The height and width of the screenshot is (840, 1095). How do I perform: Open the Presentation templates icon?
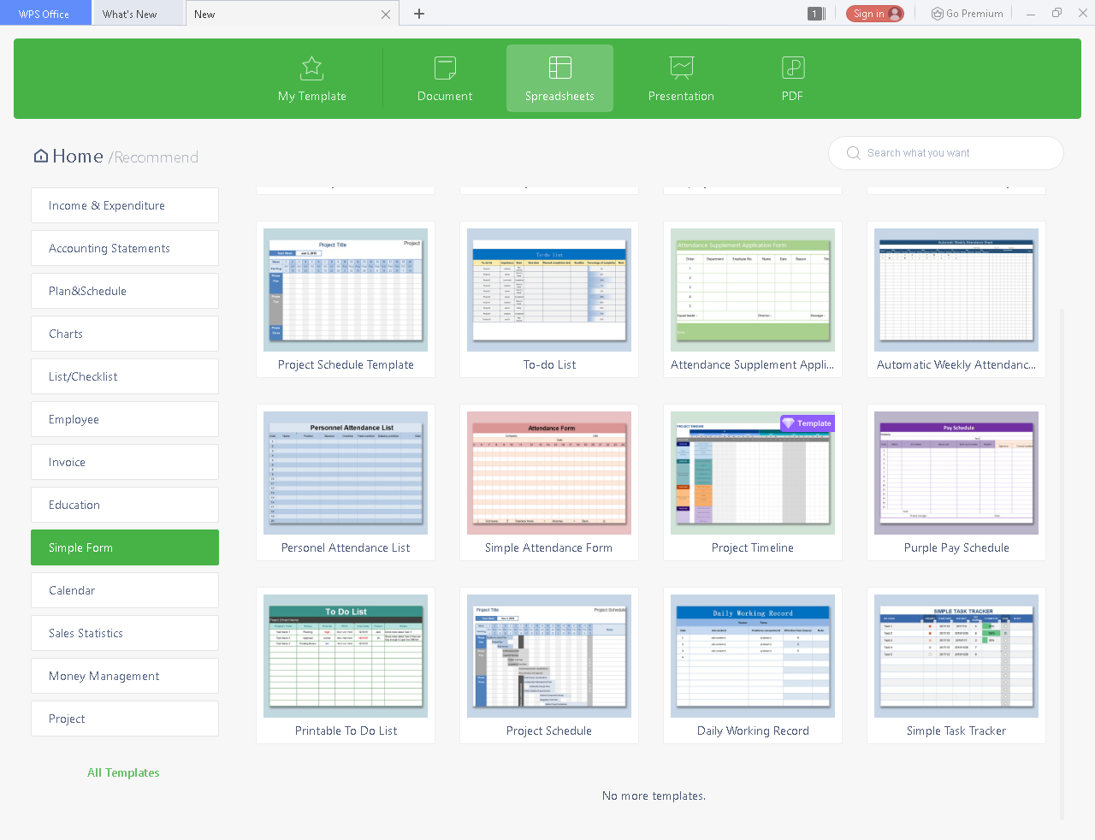click(681, 68)
